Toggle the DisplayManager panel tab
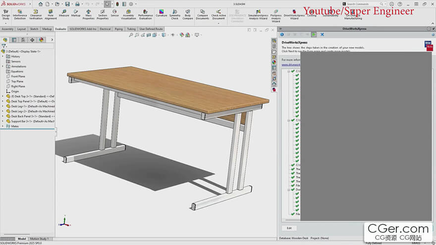This screenshot has width=436, height=245. tap(41, 40)
